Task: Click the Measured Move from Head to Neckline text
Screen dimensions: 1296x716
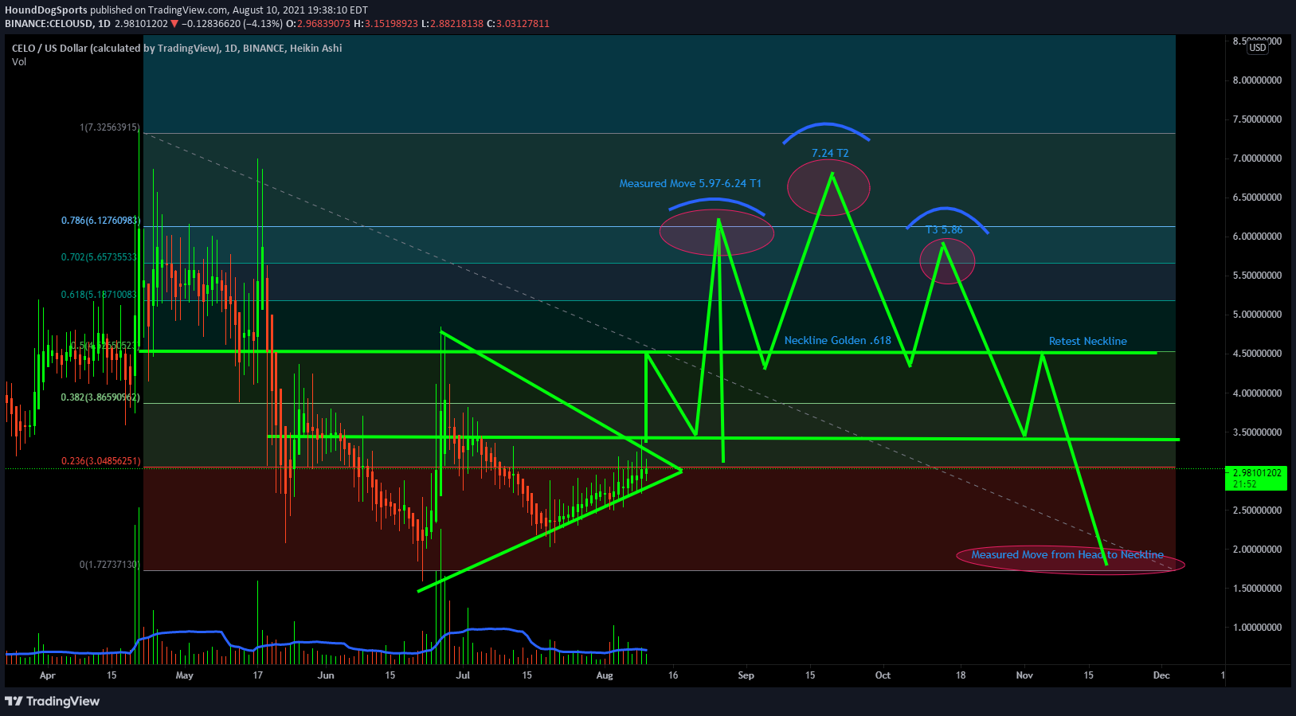Action: (1067, 554)
